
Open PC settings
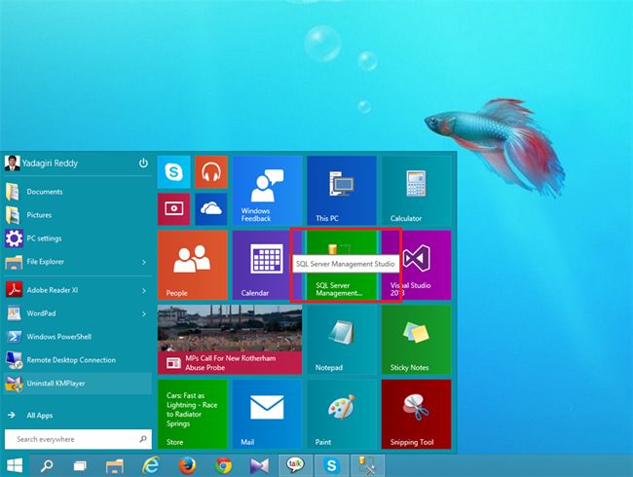(78, 238)
